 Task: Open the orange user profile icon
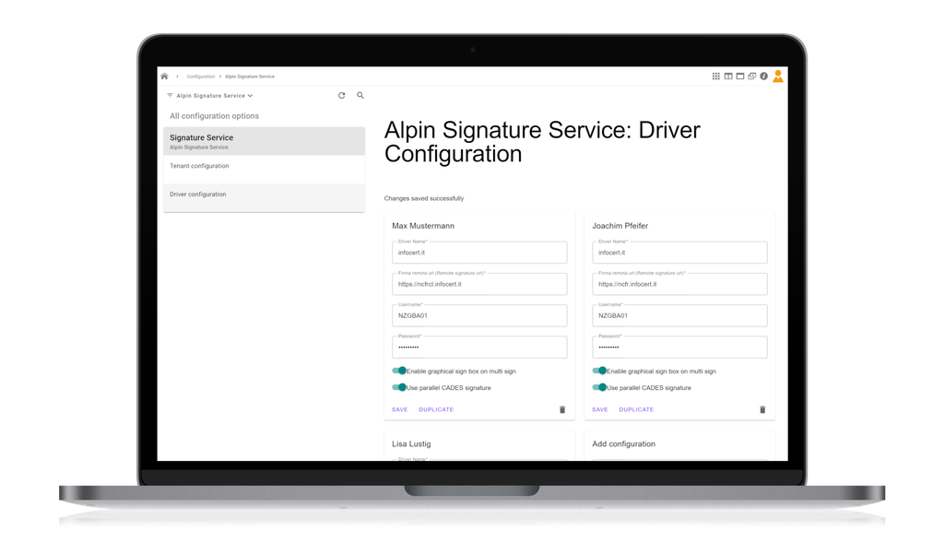pyautogui.click(x=778, y=76)
